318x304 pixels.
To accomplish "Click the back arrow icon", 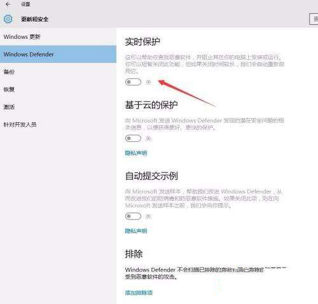I will click(8, 4).
